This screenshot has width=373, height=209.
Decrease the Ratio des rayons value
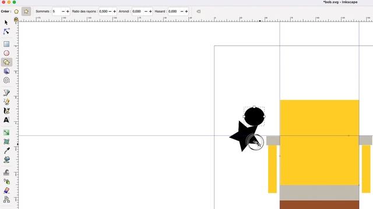[110, 12]
